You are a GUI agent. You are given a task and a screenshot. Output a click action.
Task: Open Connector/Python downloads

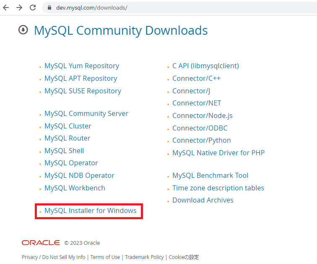[x=202, y=141]
